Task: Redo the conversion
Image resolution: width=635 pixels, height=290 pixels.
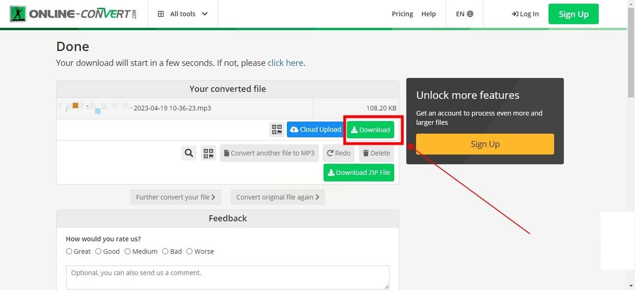Action: pos(338,153)
